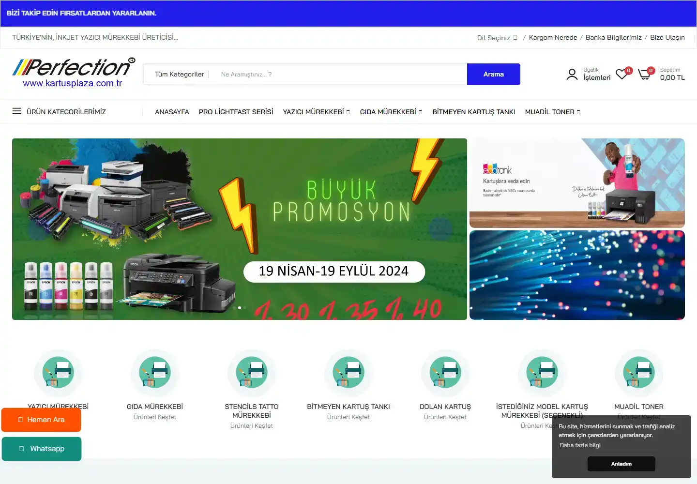
Task: Click the İstediğiniz Model Kartuş Mürekkebi icon
Action: (x=542, y=373)
